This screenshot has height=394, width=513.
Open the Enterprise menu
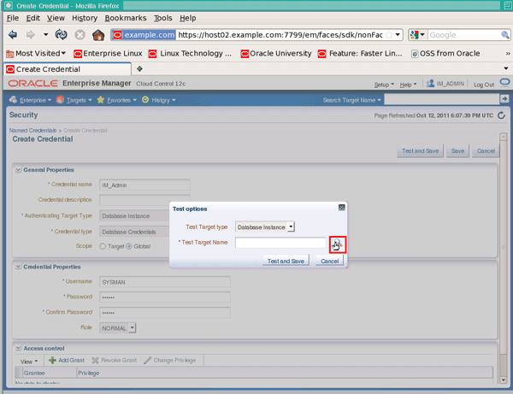coord(31,100)
